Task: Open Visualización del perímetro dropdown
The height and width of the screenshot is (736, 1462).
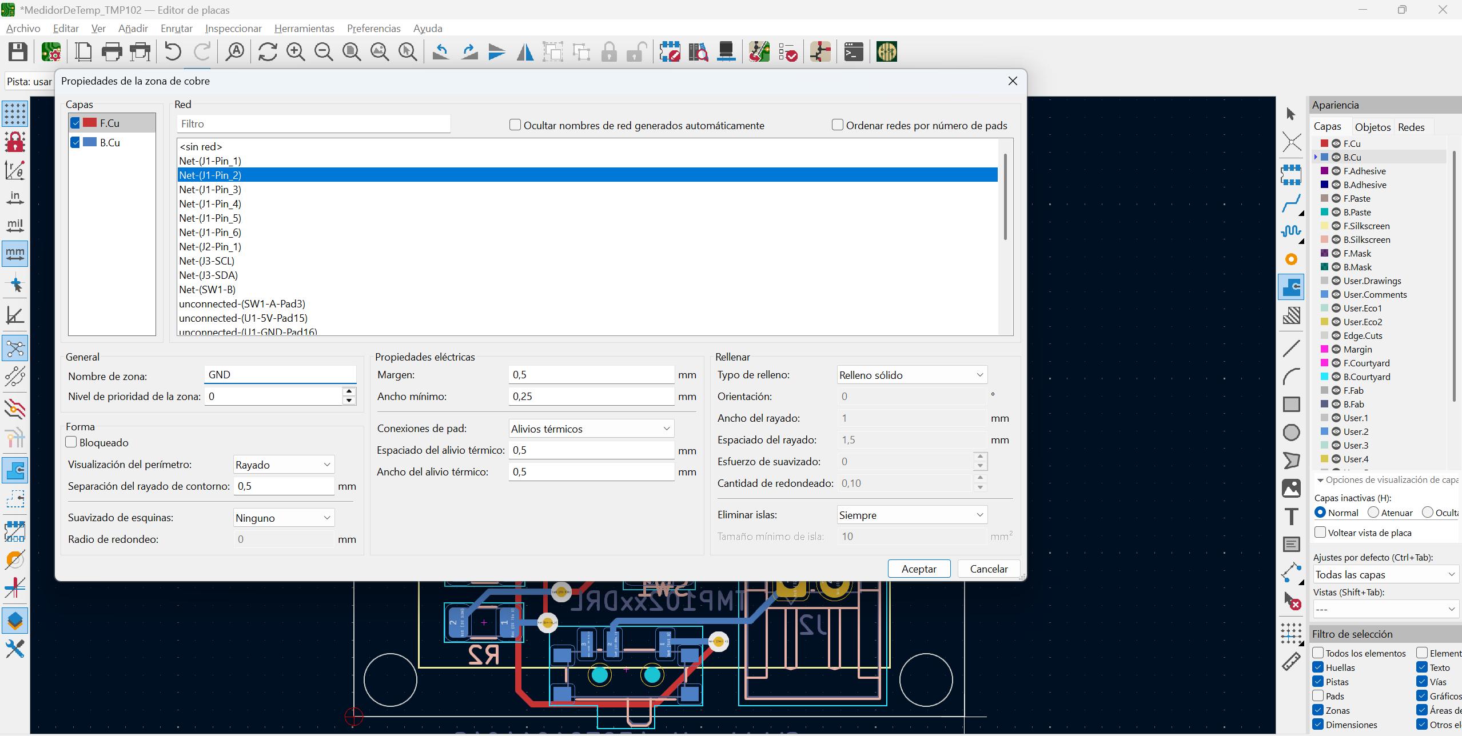Action: coord(284,465)
